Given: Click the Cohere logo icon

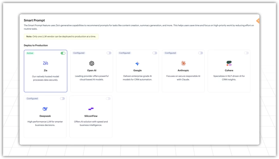Looking at the screenshot, I should 229,63.
